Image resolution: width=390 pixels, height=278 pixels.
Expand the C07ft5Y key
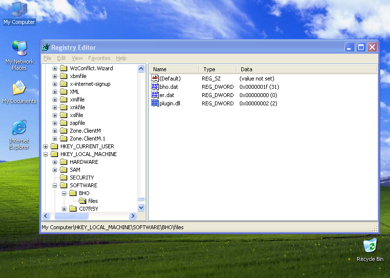[64, 209]
